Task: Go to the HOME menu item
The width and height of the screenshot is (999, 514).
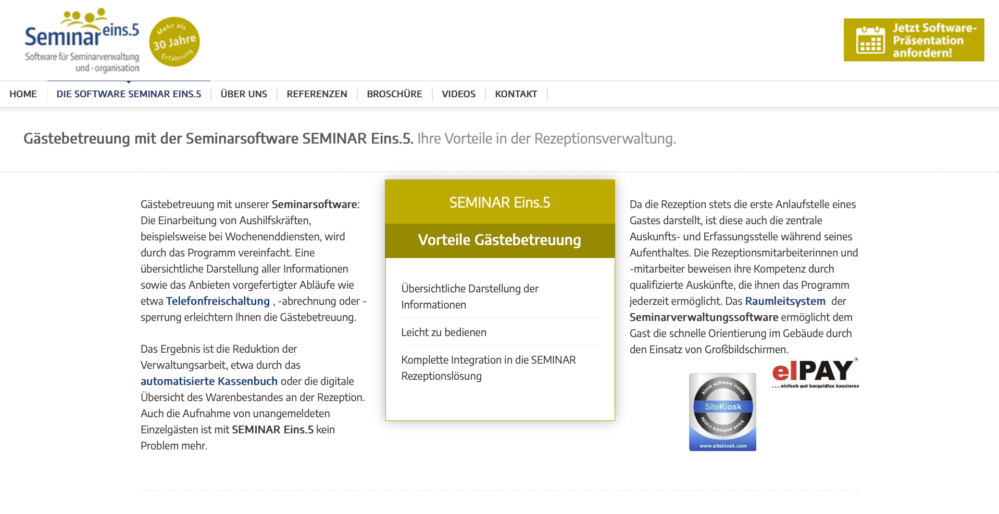Action: 23,94
